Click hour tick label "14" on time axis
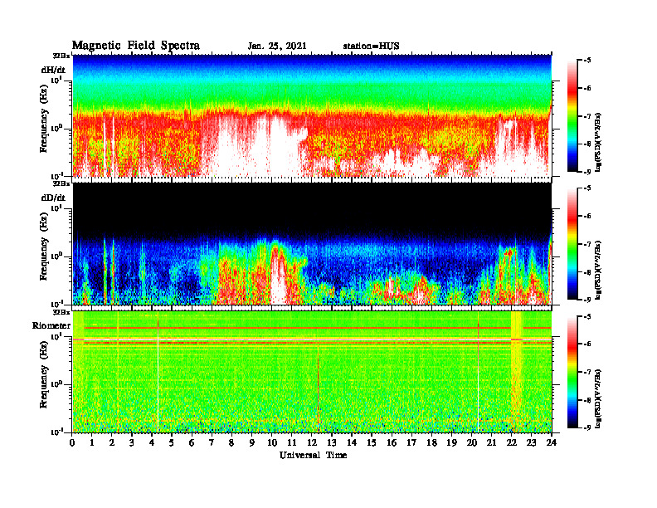This screenshot has height=508, width=657. pos(352,443)
